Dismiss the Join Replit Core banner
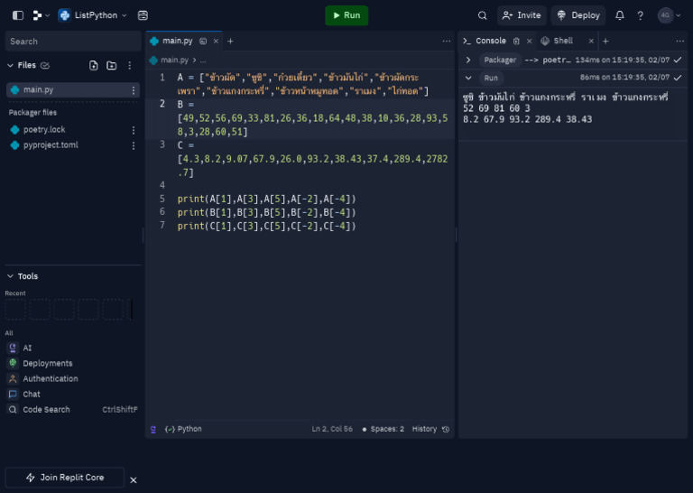 134,479
